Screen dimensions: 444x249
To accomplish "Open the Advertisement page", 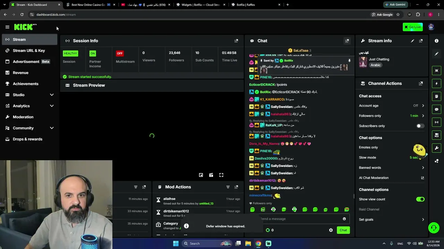I will point(29,62).
